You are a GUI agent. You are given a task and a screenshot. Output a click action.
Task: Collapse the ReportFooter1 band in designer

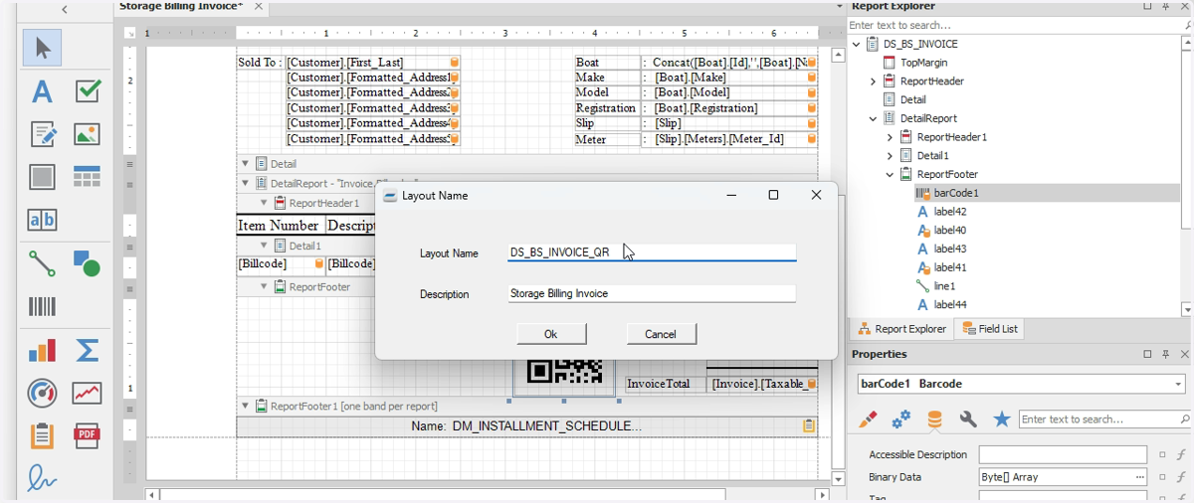tap(246, 406)
